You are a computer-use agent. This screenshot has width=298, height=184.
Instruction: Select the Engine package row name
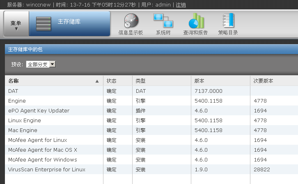pyautogui.click(x=17, y=101)
